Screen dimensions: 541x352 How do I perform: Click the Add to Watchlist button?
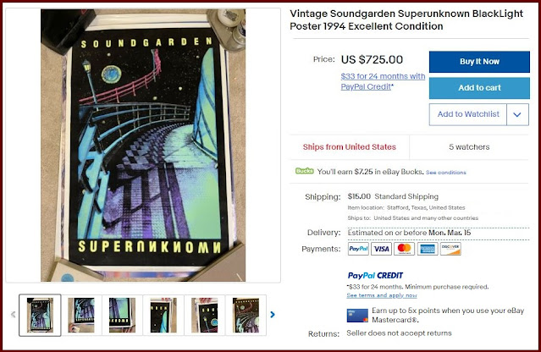(468, 114)
